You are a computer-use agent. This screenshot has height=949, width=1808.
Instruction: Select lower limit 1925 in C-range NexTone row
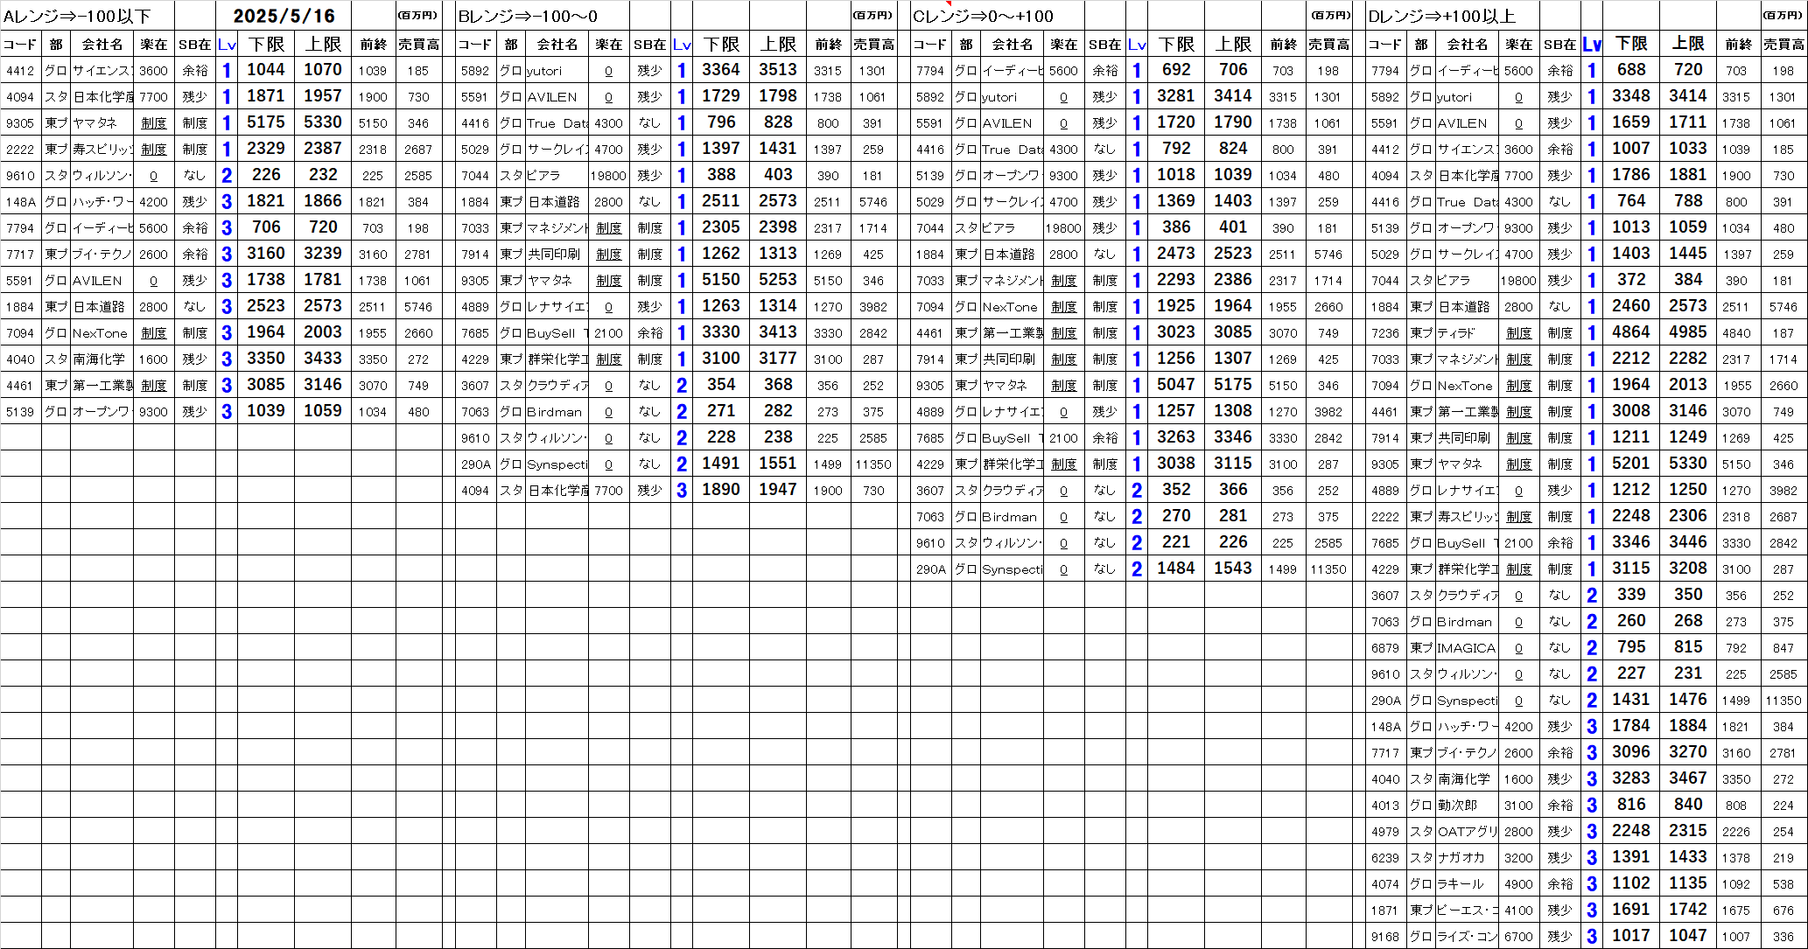tap(1176, 306)
